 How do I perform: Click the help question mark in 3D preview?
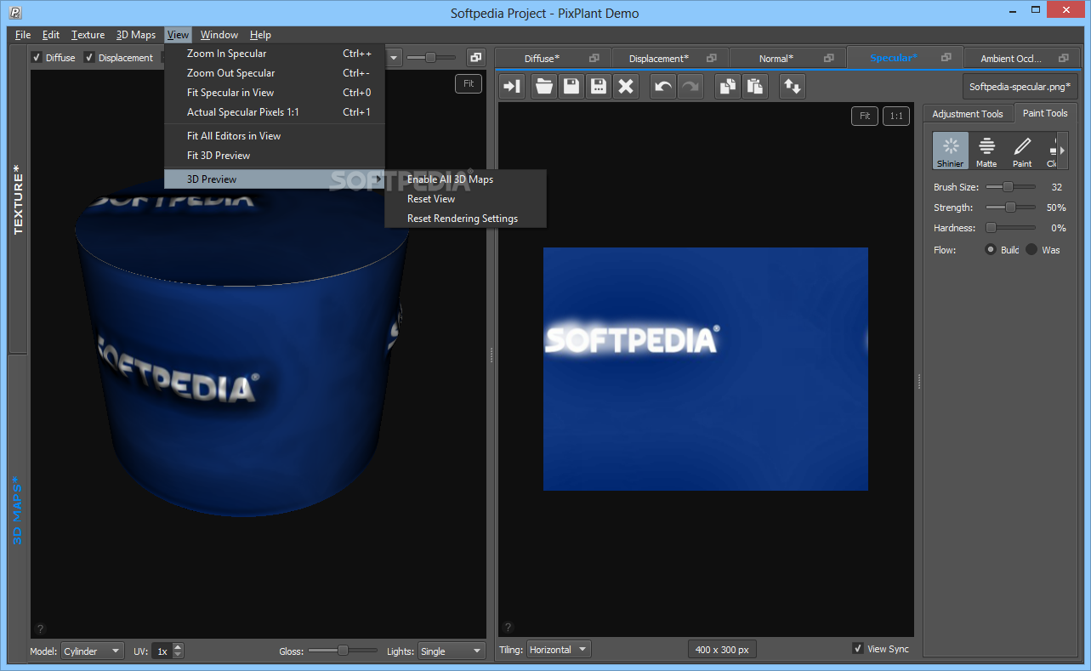[41, 629]
